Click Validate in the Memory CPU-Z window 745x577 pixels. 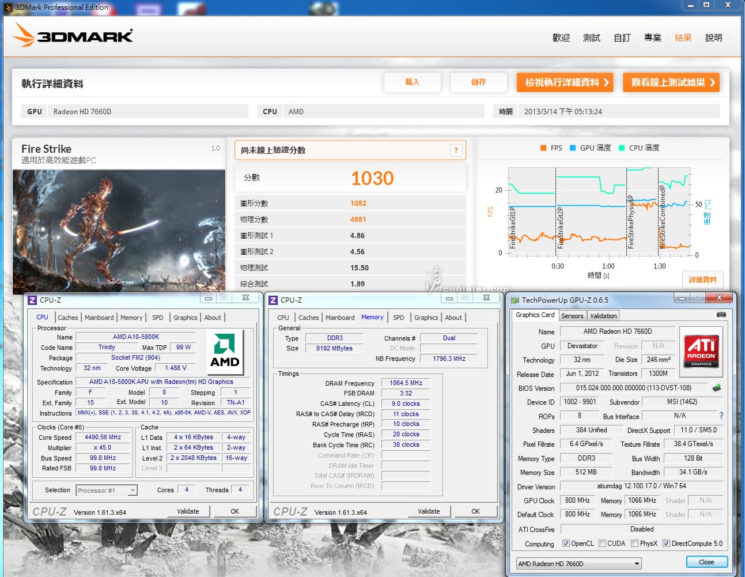coord(429,511)
